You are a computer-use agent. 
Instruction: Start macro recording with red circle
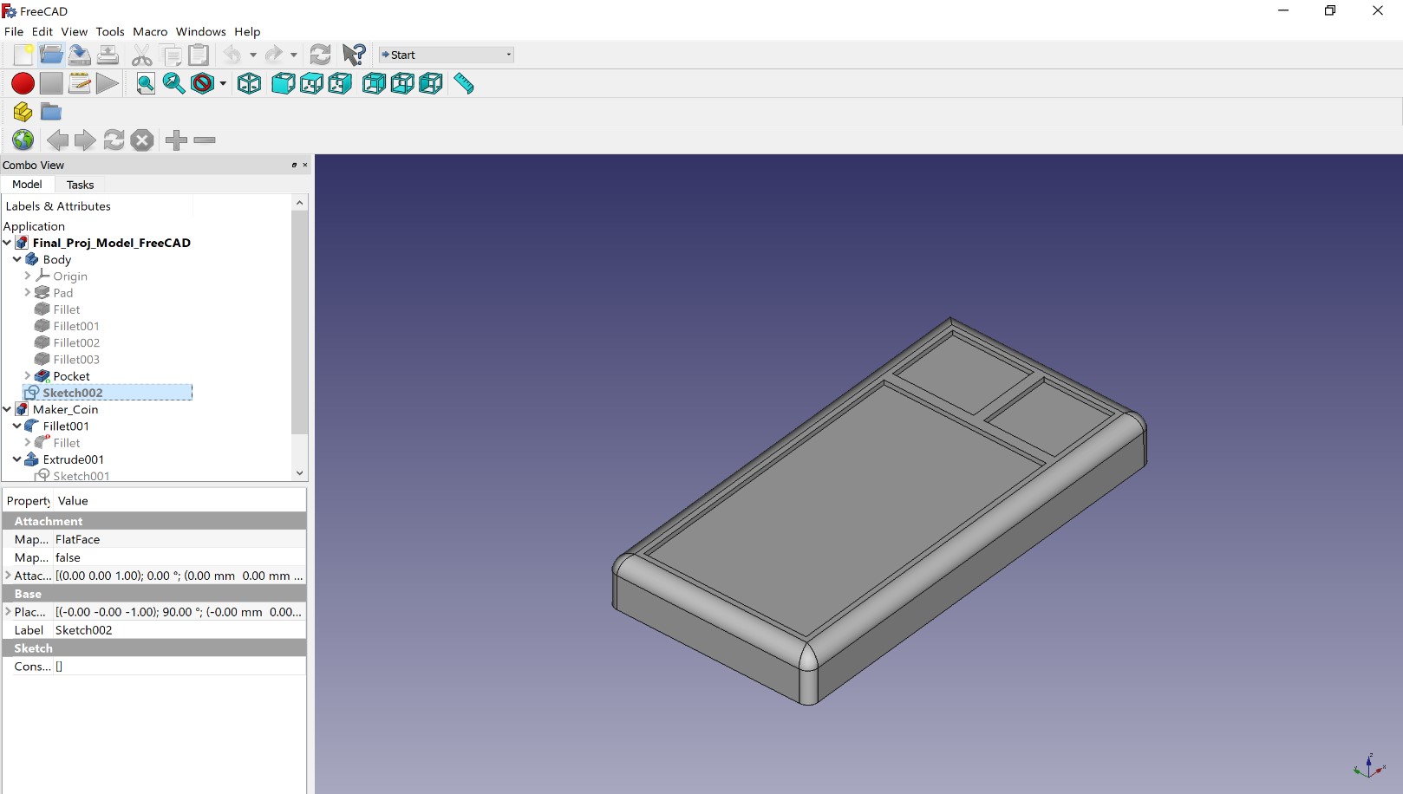tap(23, 83)
